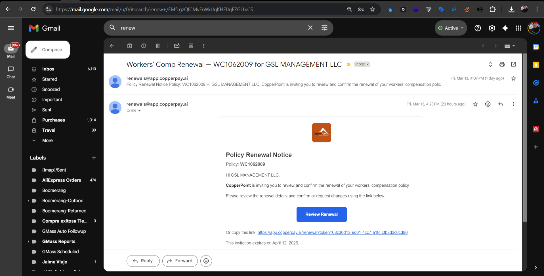Star the collapsed 4:07 PM message
The image size is (544, 276).
(x=513, y=79)
